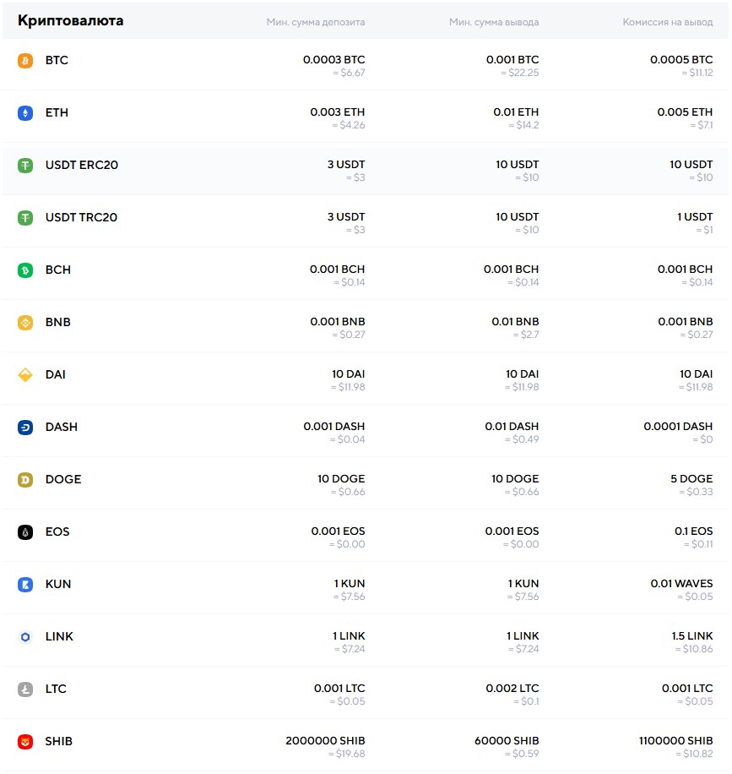Click the $0.1 LTC withdrawal equivalent

tap(526, 701)
